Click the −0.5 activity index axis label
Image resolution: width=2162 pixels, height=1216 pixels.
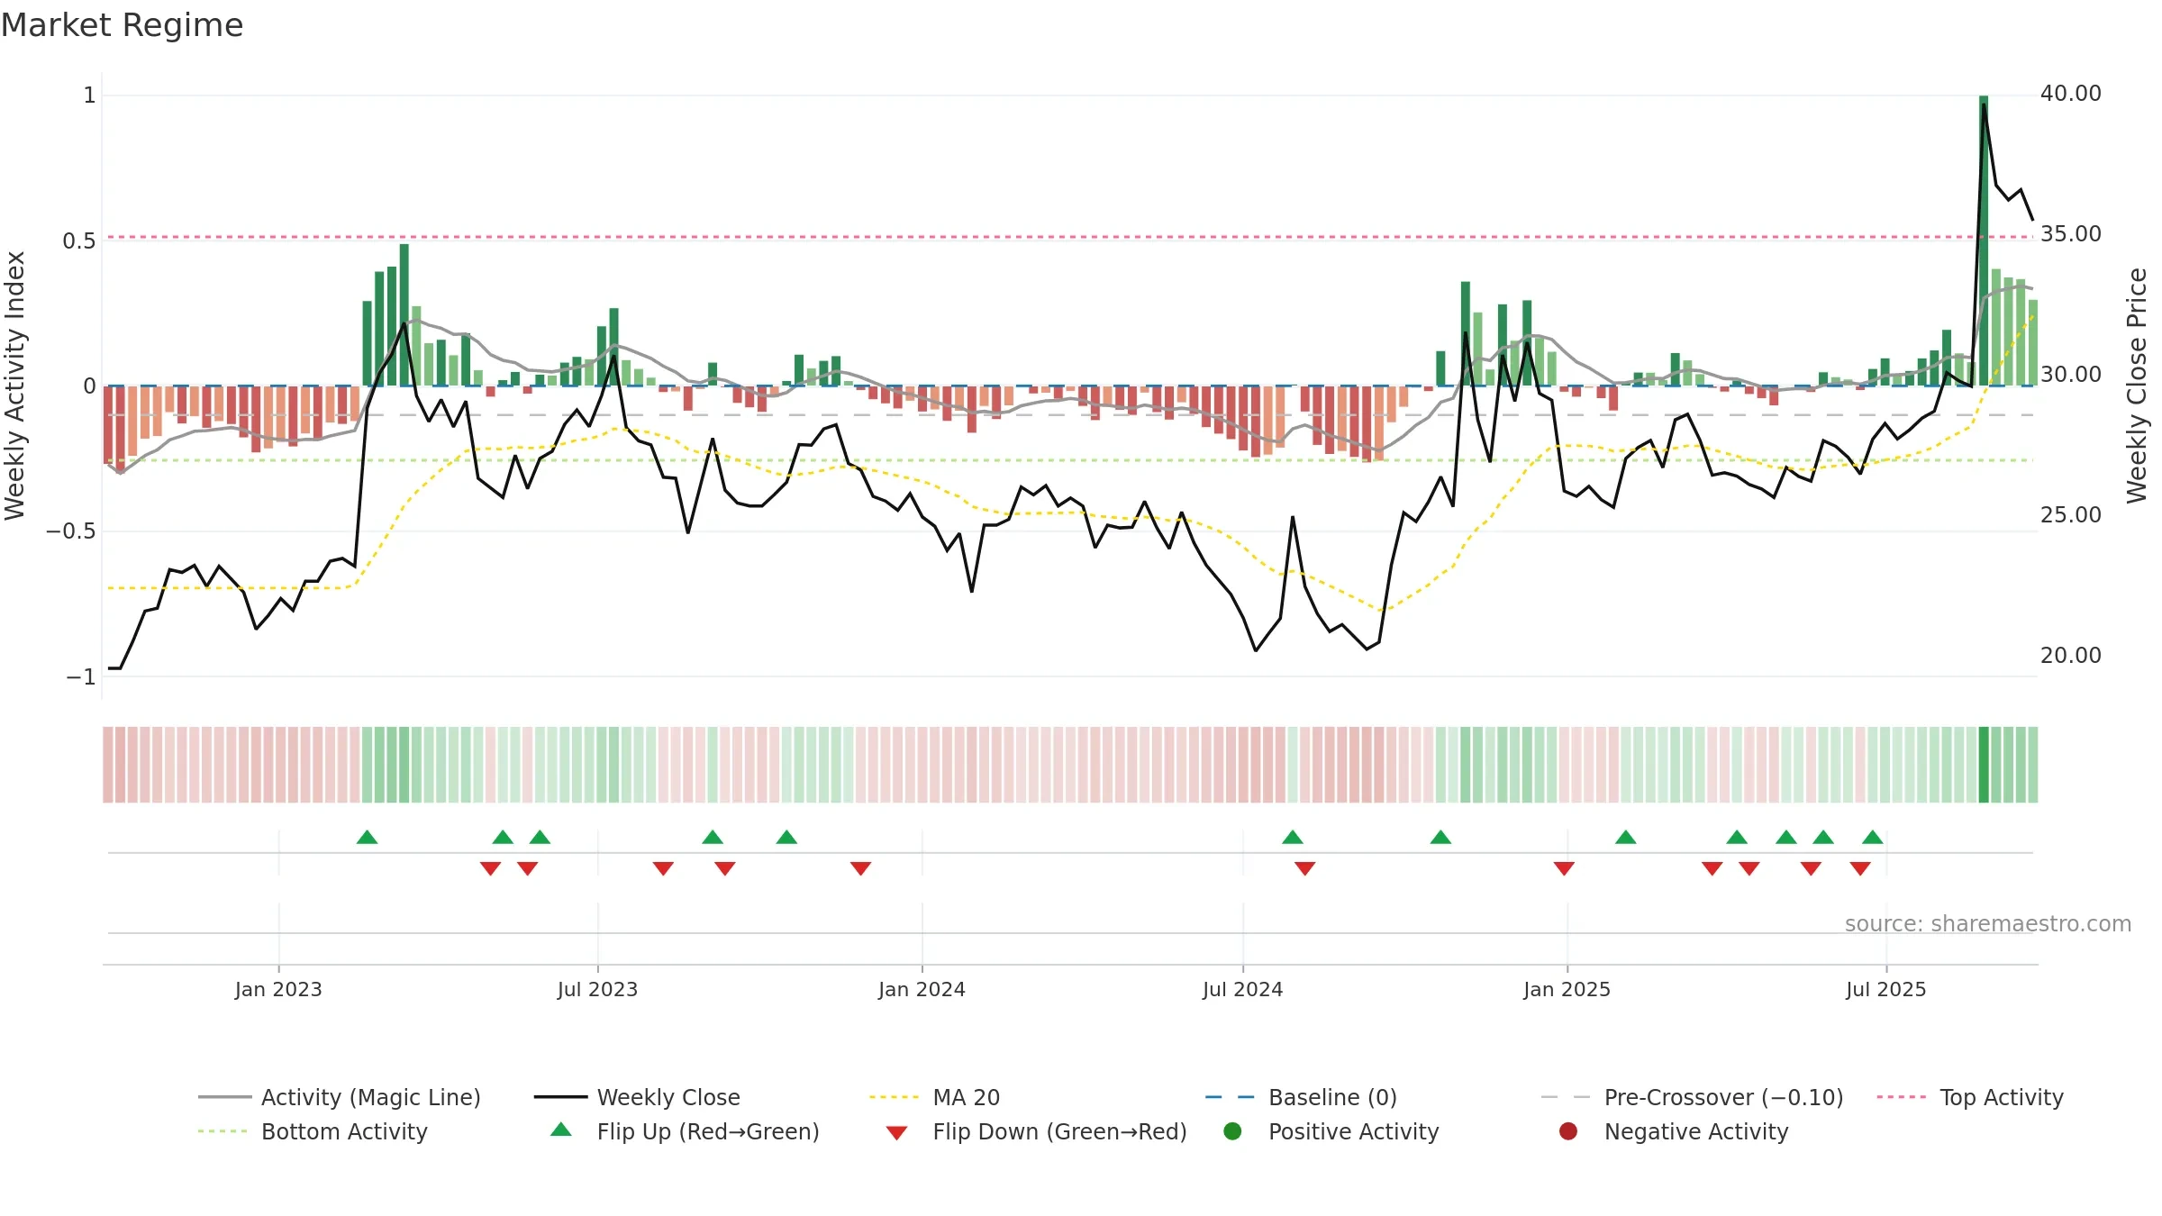(x=71, y=531)
